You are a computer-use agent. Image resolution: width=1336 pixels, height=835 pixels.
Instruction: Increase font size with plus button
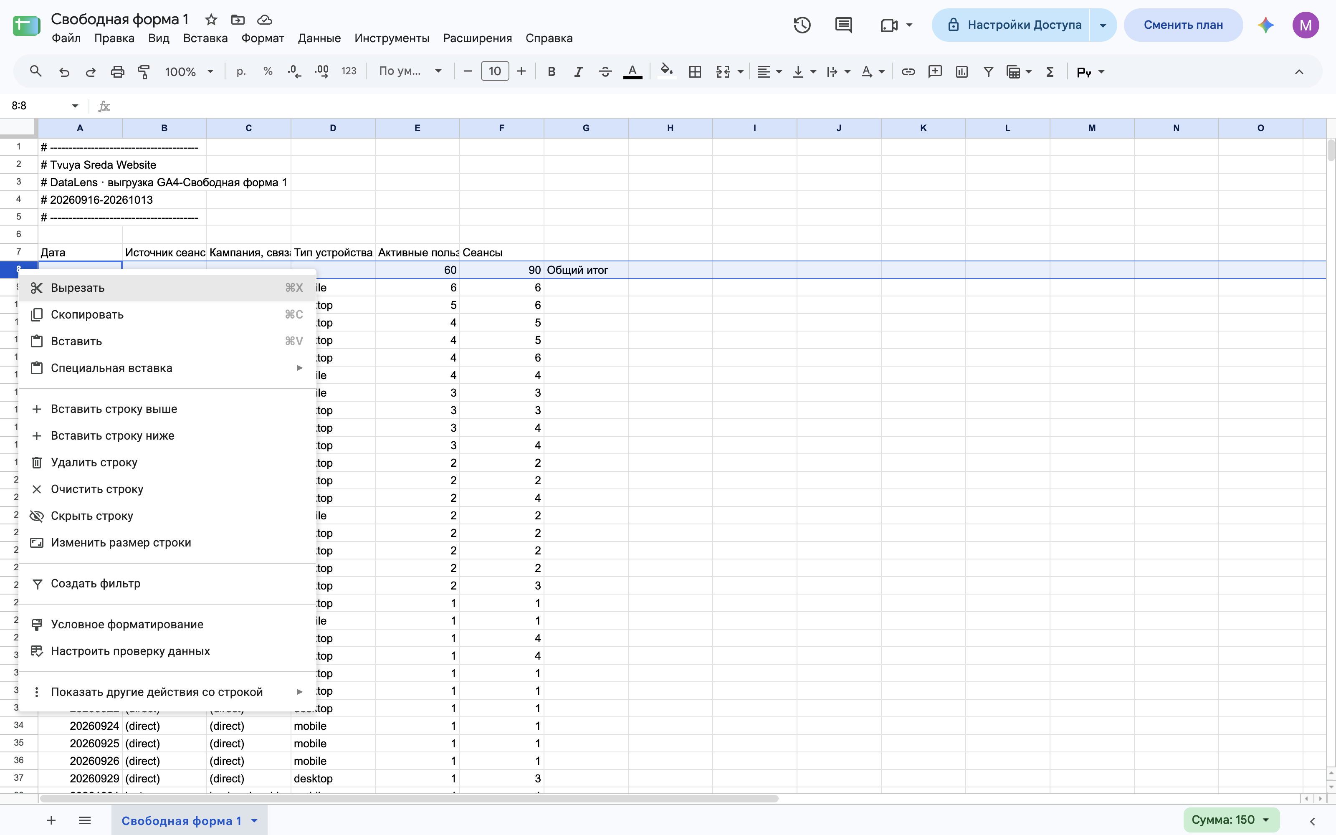(521, 72)
